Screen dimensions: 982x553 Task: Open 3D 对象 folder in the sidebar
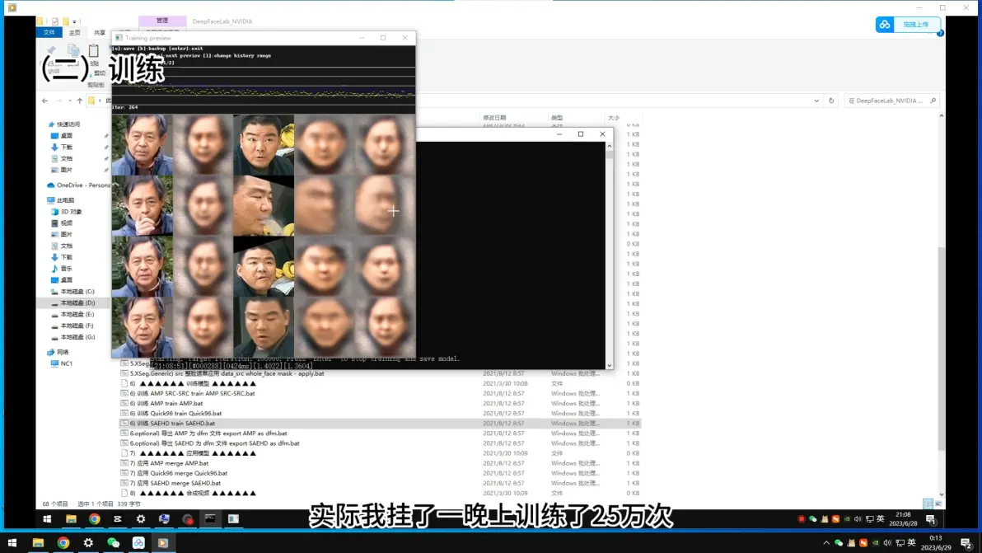tap(71, 212)
